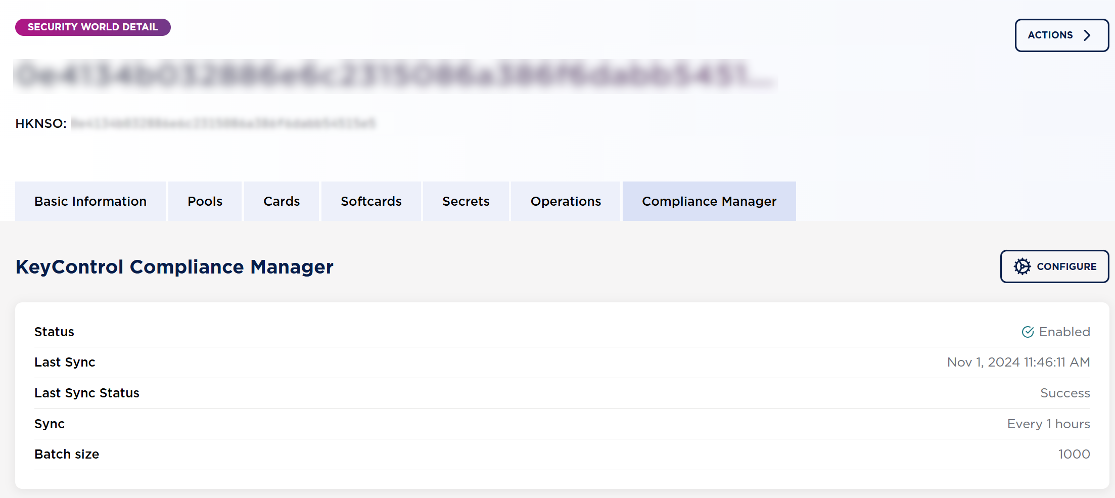Image resolution: width=1115 pixels, height=498 pixels.
Task: Click the 1000 batch size value
Action: 1074,455
